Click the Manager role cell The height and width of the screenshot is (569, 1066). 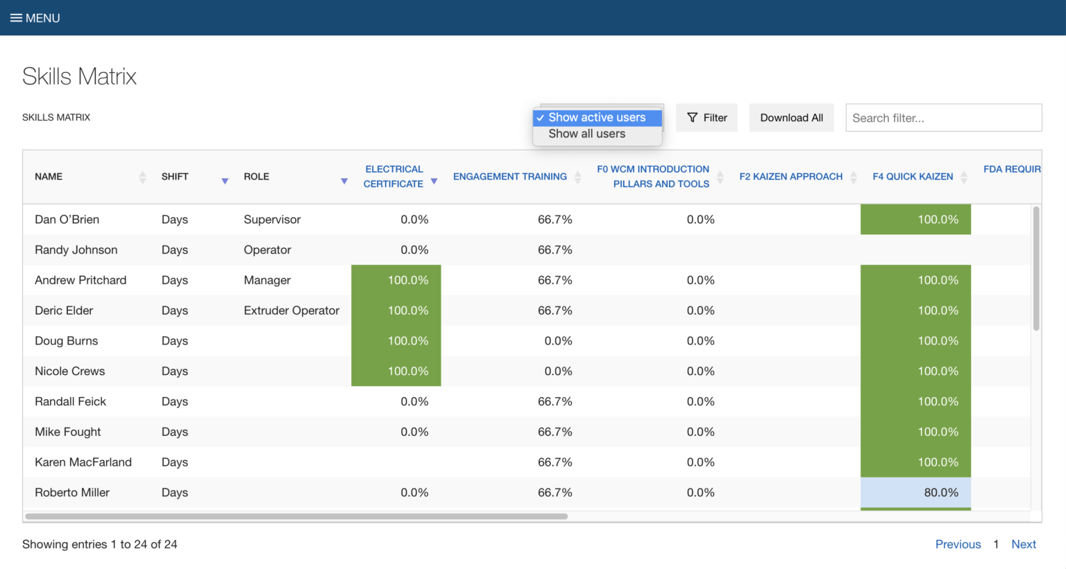(267, 280)
